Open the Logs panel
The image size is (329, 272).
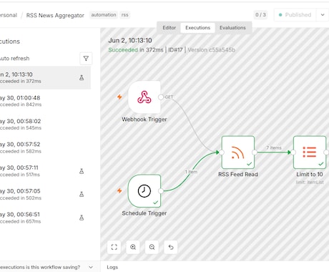[x=112, y=267]
